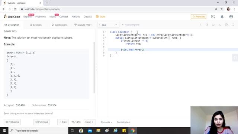This screenshot has height=134, width=238.
Task: Open Microsoft Store from the taskbar
Action: pos(81,131)
